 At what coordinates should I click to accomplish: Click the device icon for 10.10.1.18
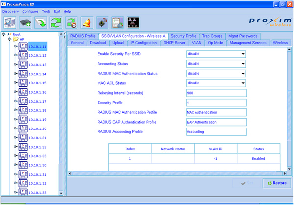pyautogui.click(x=23, y=110)
